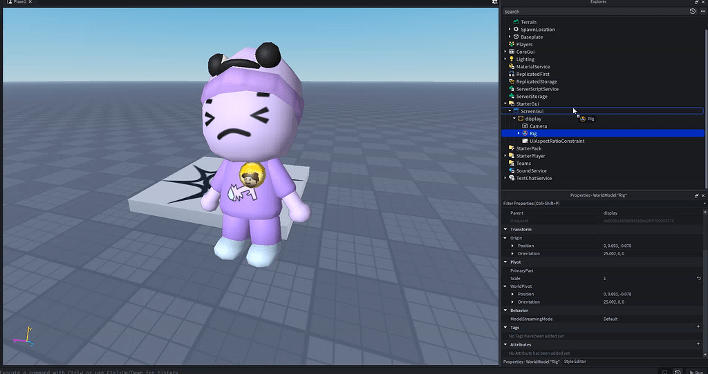This screenshot has height=374, width=708.
Task: Open ModelStreamingMode Default value dropdown
Action: point(653,319)
